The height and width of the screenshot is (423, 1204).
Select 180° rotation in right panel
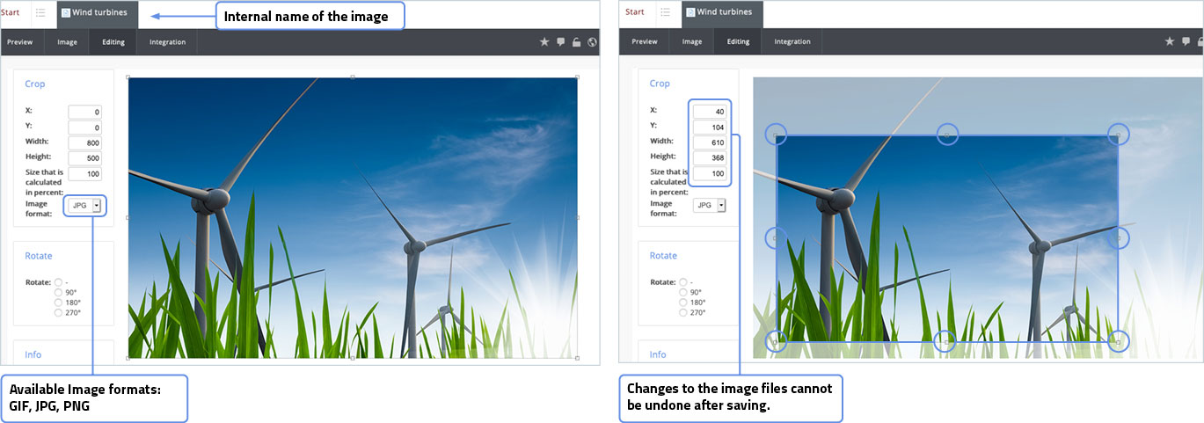(683, 302)
